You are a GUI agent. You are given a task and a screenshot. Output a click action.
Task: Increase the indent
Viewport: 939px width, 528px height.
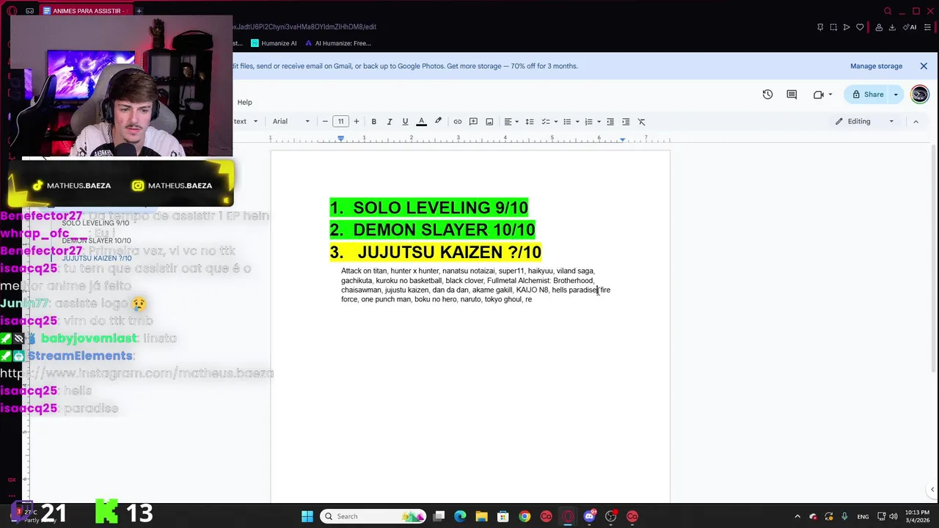626,122
